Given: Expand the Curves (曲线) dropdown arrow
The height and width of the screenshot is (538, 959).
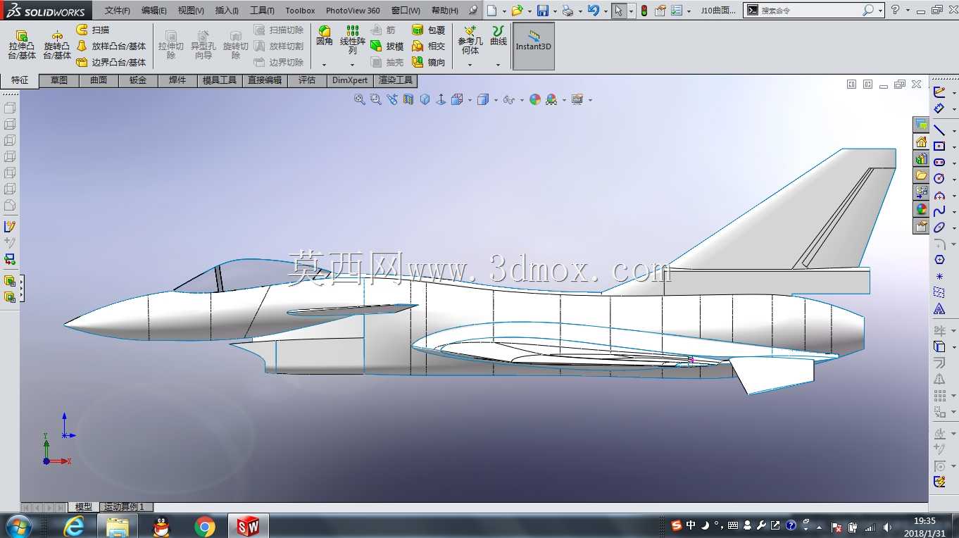Looking at the screenshot, I should pos(499,65).
